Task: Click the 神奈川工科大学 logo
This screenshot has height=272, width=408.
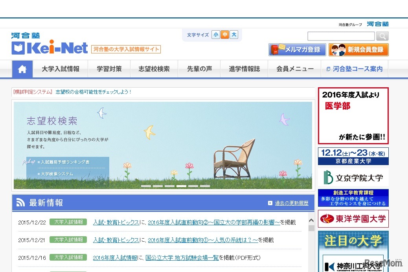Action: click(353, 266)
